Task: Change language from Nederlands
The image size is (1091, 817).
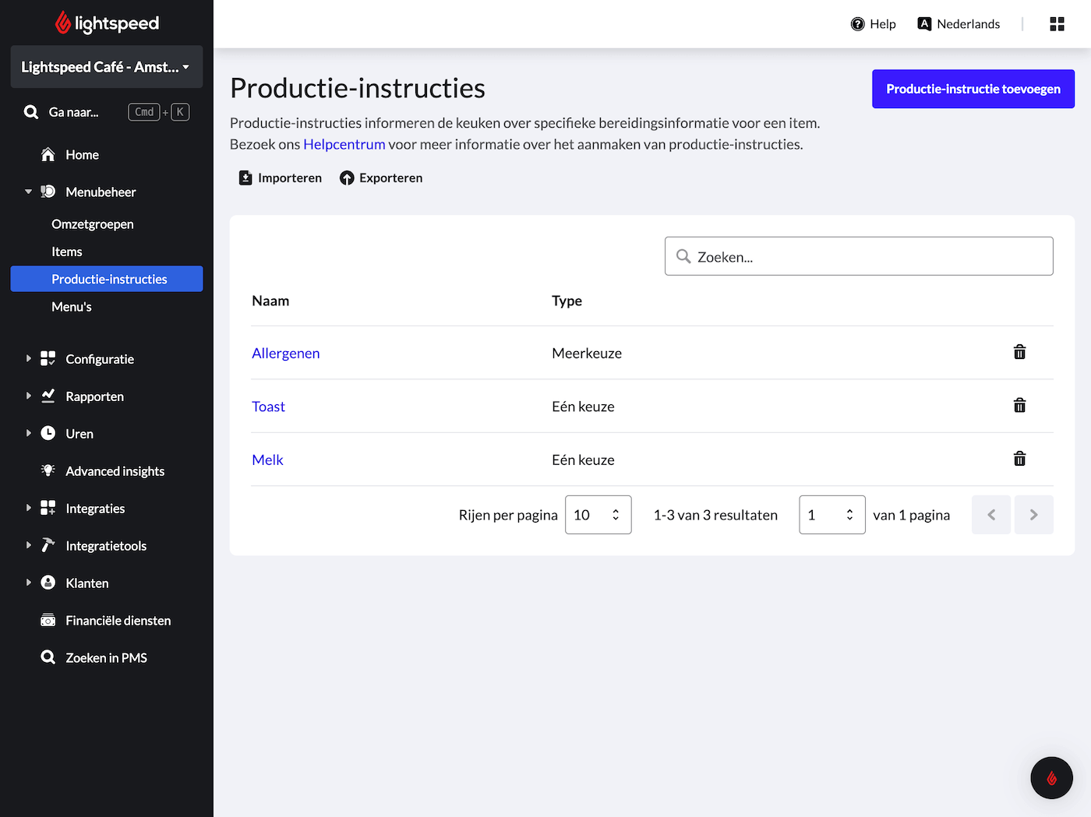Action: (x=968, y=24)
